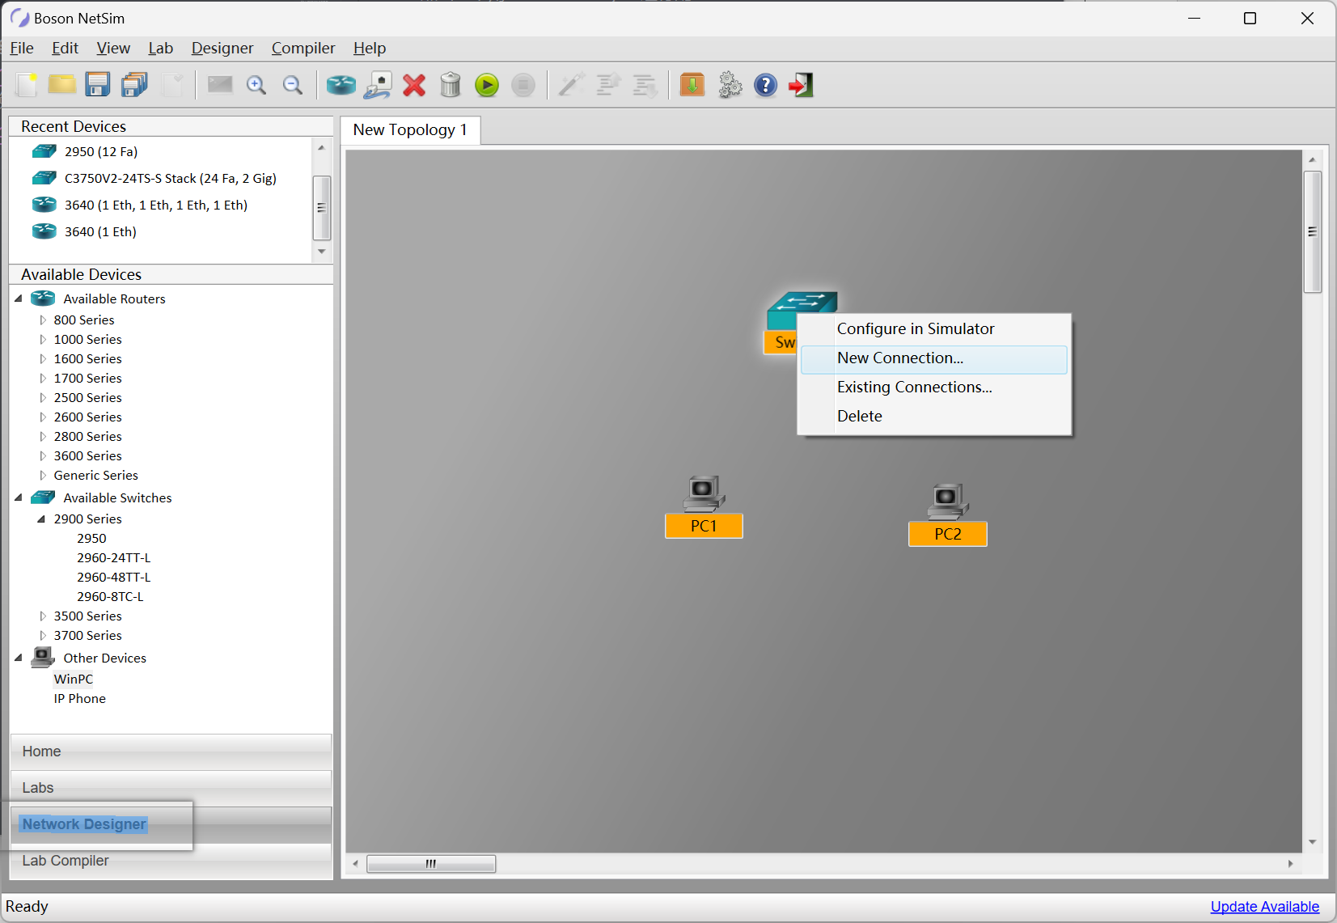Viewport: 1337px width, 923px height.
Task: Open help with the blue question icon
Action: pyautogui.click(x=765, y=85)
